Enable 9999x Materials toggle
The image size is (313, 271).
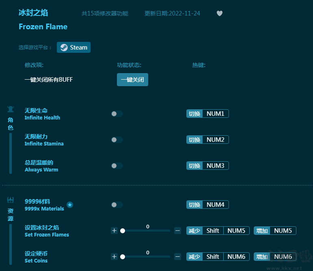(x=117, y=205)
